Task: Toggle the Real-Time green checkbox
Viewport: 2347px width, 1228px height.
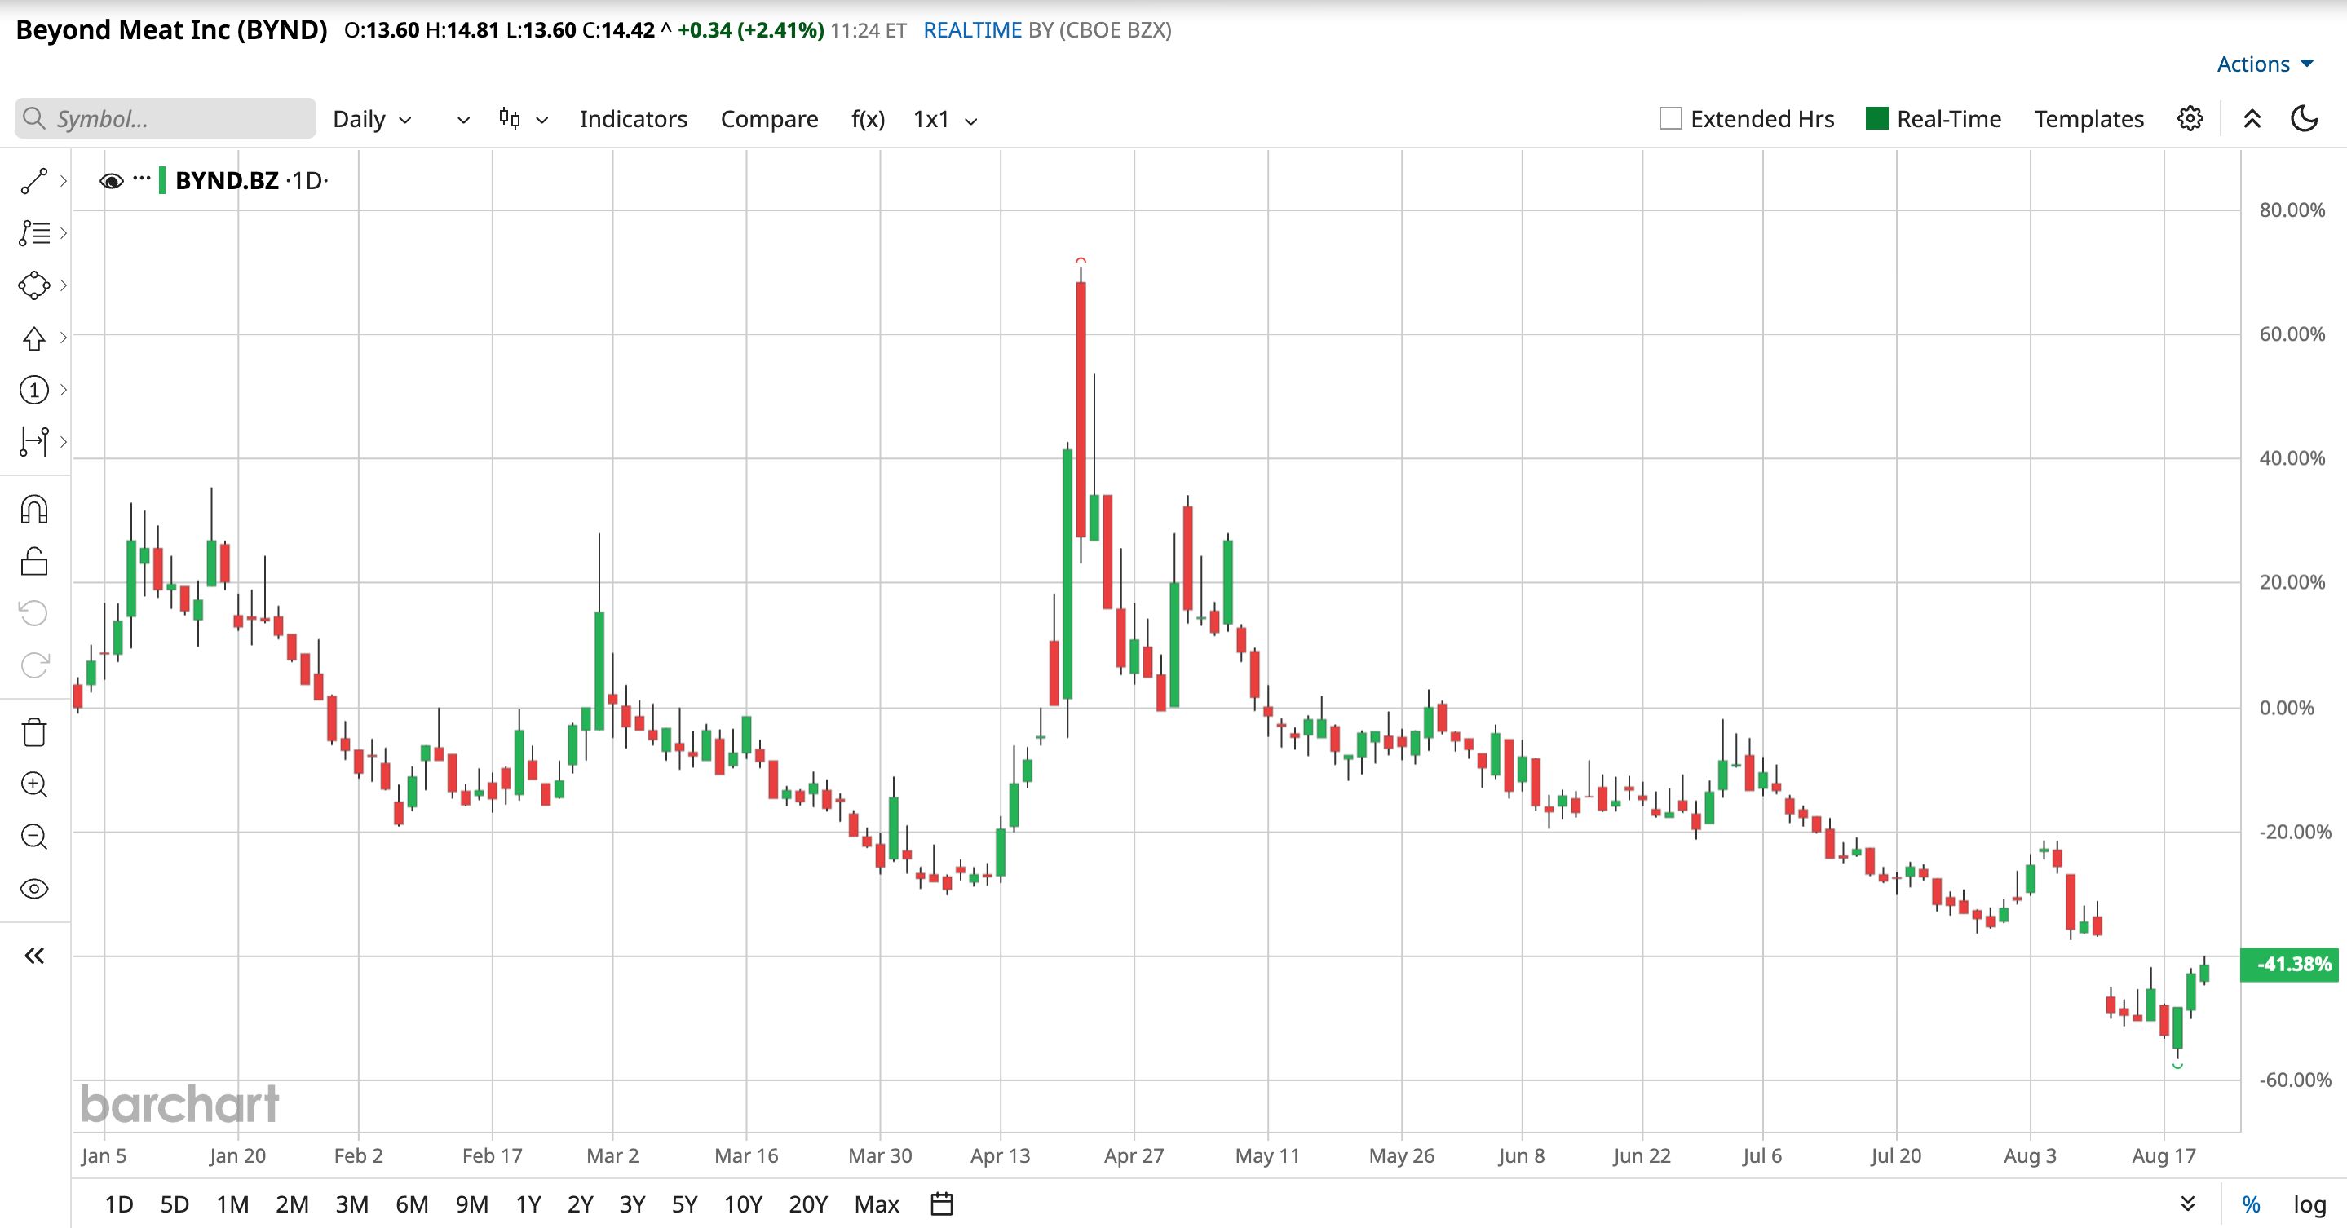Action: point(1877,118)
